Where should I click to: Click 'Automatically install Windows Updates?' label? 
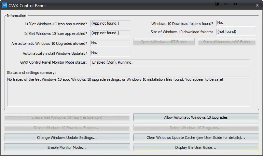[x=55, y=53]
